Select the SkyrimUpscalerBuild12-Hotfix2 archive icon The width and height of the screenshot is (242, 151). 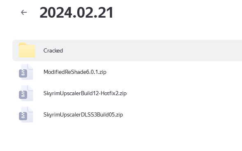pos(26,93)
